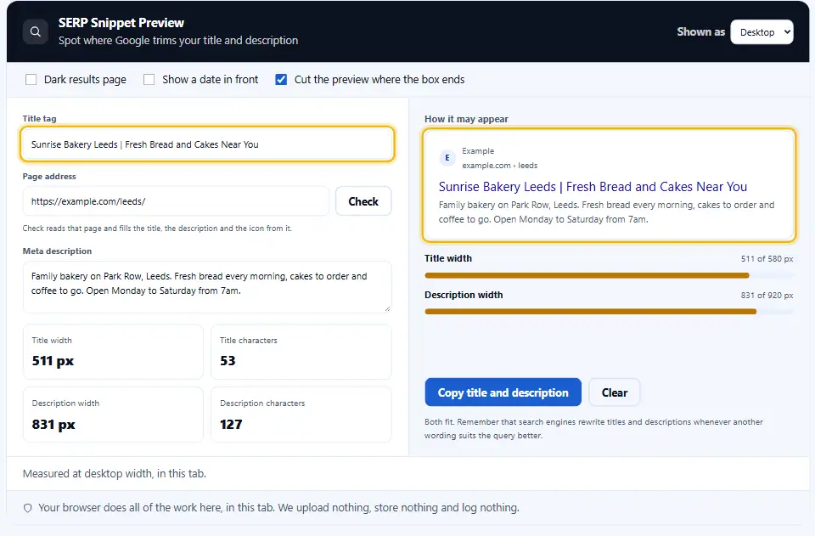This screenshot has height=536, width=815.
Task: Click inside the Meta description textarea
Action: (x=207, y=287)
